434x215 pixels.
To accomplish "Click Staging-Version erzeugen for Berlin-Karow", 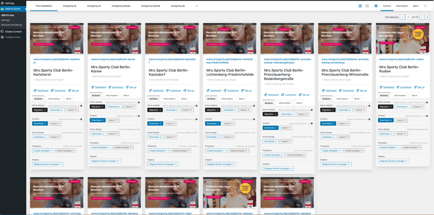I will (105, 161).
